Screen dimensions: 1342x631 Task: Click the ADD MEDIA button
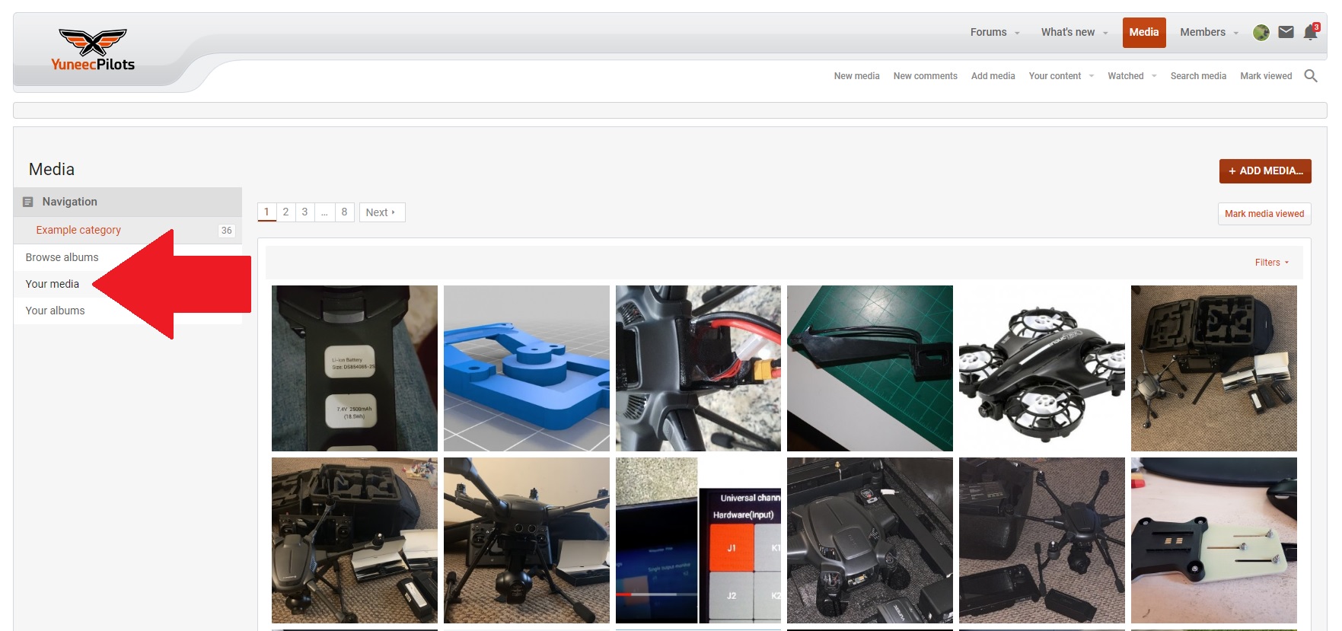point(1265,170)
